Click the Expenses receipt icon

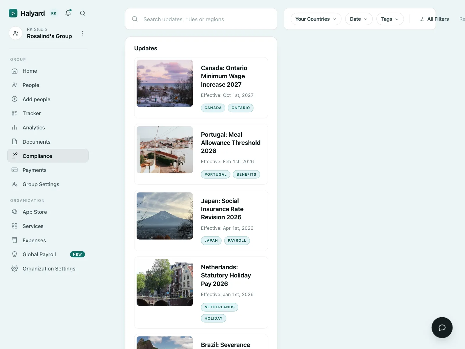[15, 240]
